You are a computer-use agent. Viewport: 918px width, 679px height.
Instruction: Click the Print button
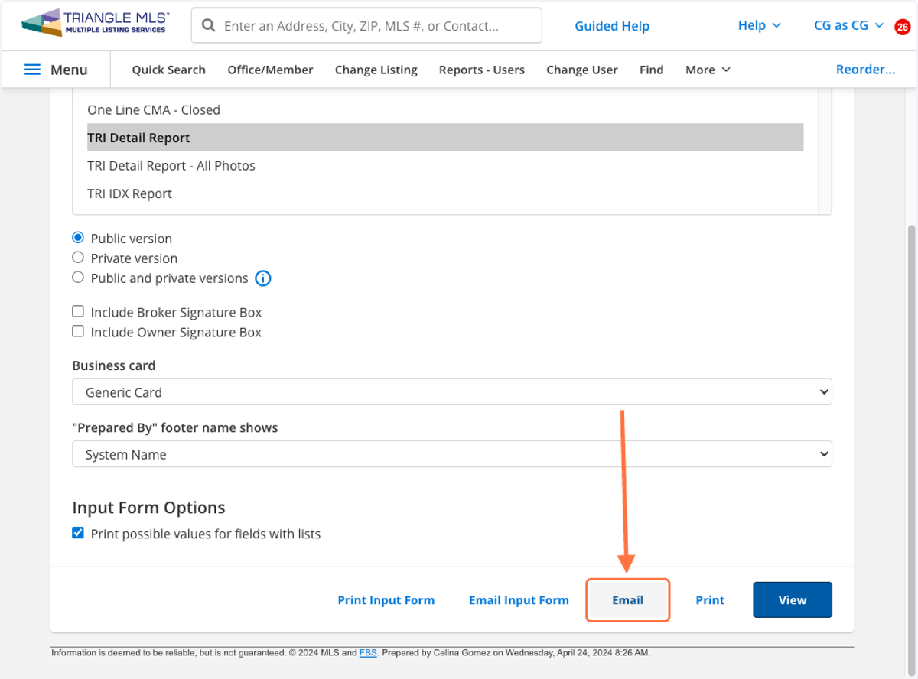tap(710, 600)
